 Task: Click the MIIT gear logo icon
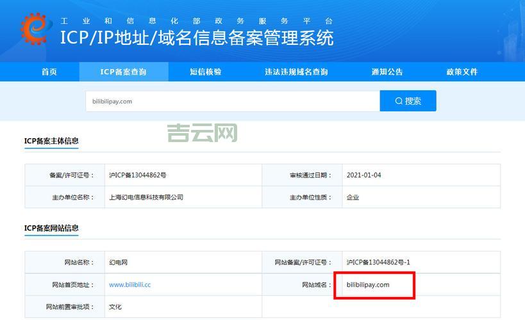coord(35,29)
